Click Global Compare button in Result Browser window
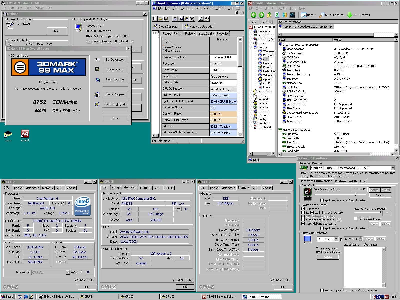The height and width of the screenshot is (300, 400). click(165, 26)
